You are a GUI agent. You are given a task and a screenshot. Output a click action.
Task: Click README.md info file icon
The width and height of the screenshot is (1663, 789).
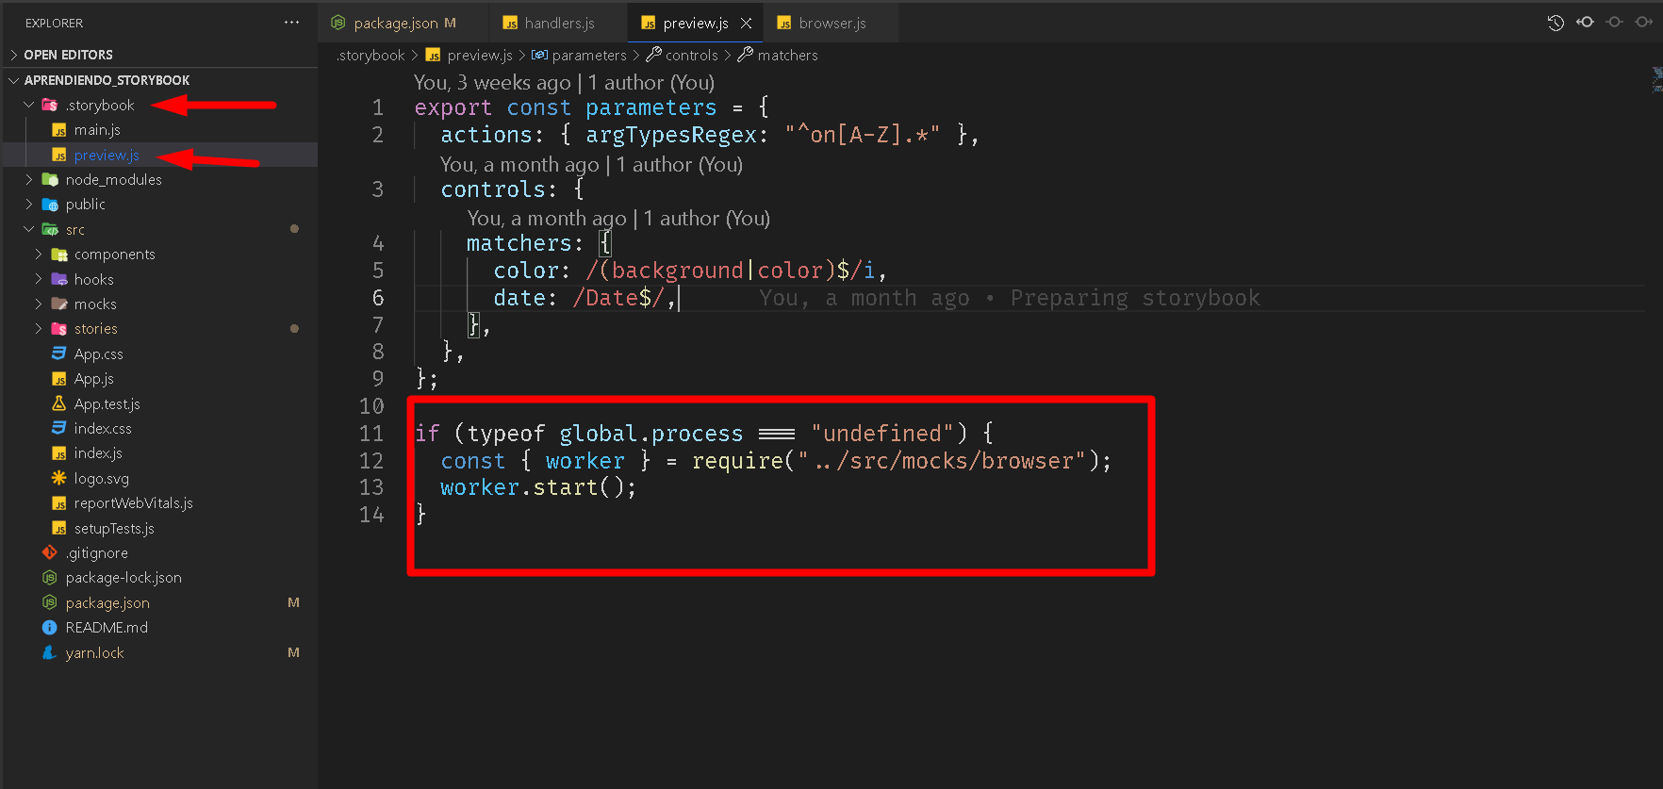pos(50,628)
